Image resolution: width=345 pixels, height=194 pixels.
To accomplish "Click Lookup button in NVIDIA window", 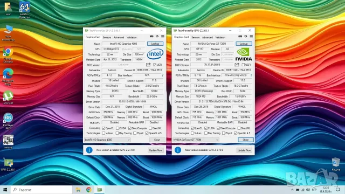I will tap(244, 44).
